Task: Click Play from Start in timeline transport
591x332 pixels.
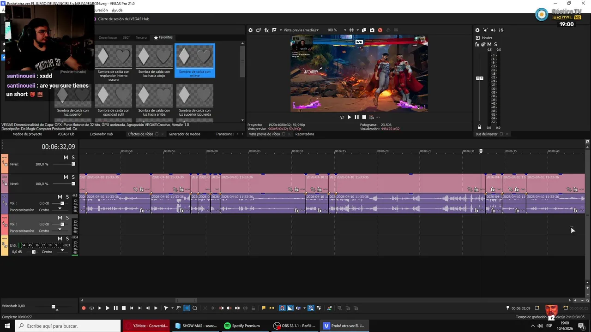Action: pyautogui.click(x=100, y=308)
